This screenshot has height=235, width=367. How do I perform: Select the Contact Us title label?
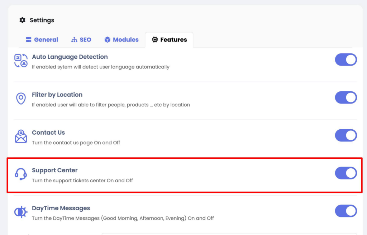click(x=48, y=133)
